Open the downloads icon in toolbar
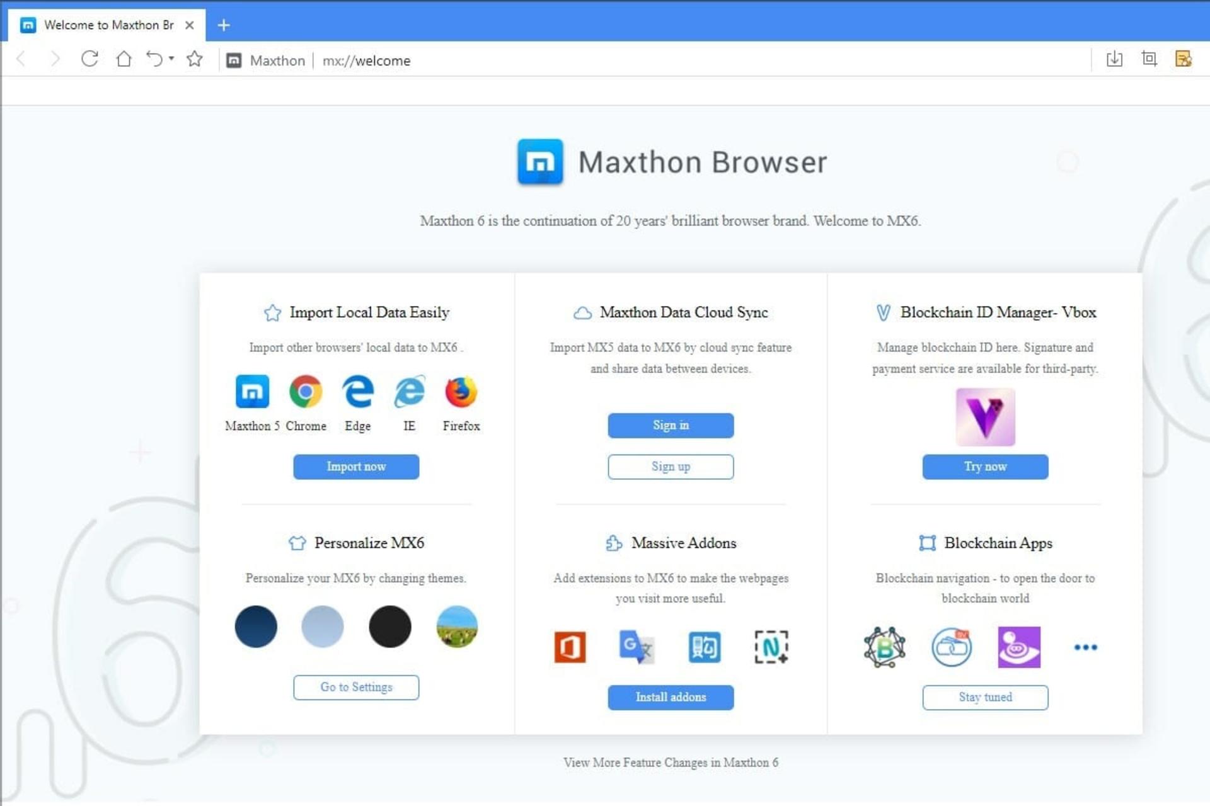This screenshot has width=1210, height=806. click(1114, 59)
